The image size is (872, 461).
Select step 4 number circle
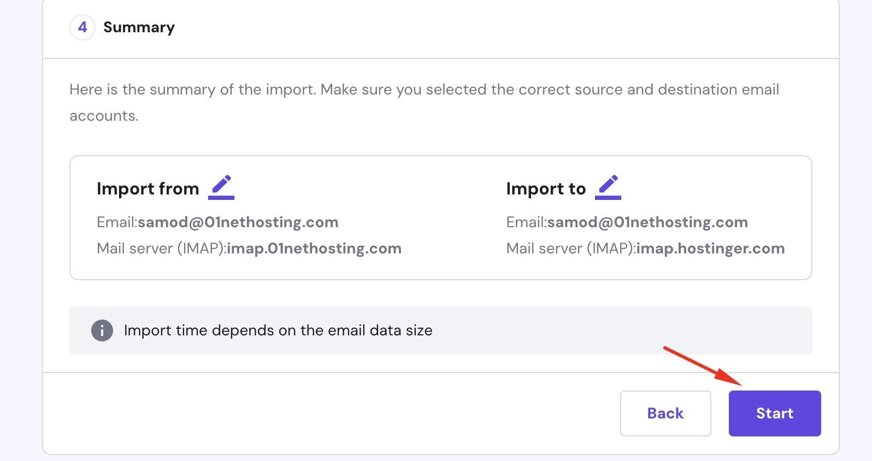pyautogui.click(x=83, y=27)
